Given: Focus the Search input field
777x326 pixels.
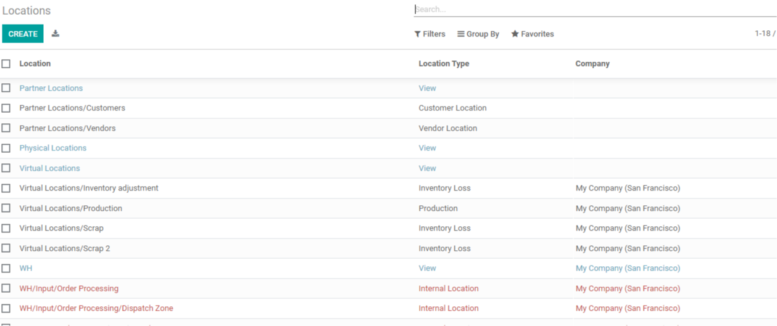Looking at the screenshot, I should 595,9.
